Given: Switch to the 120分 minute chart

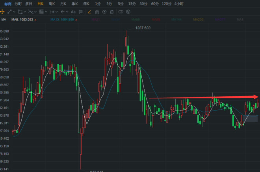Looking at the screenshot, I should (167, 4).
